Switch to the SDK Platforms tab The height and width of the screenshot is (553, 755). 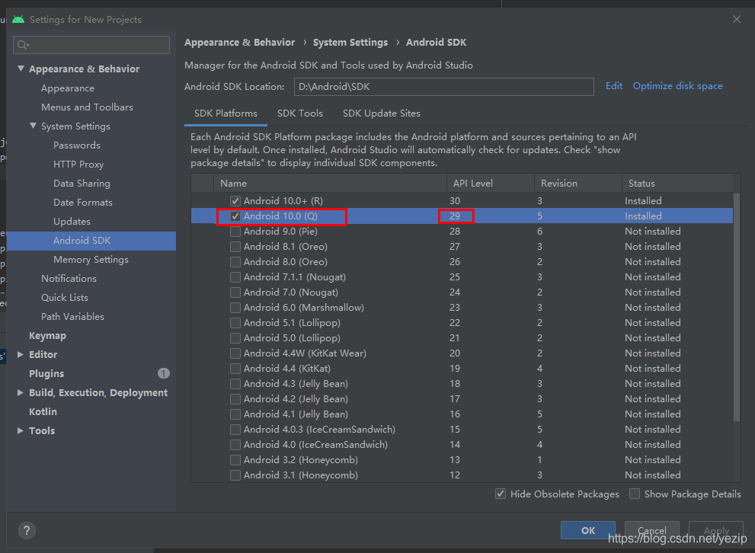pyautogui.click(x=226, y=113)
